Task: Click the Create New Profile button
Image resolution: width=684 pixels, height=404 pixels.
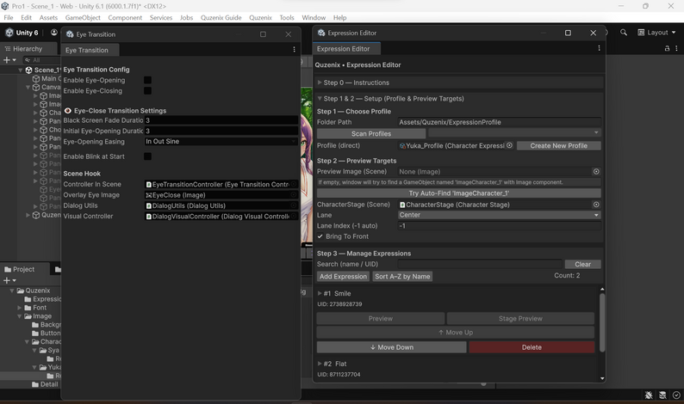Action: click(558, 146)
